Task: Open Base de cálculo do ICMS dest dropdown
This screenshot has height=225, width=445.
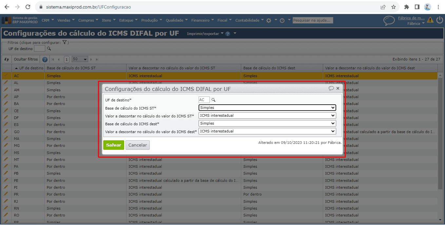Action: 267,123
